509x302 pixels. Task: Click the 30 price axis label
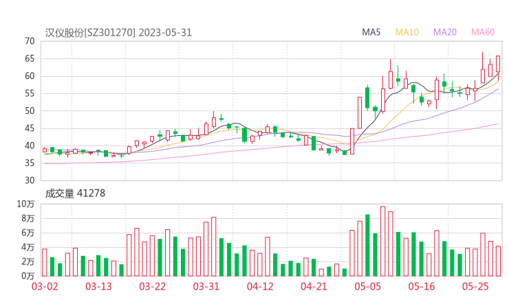(x=30, y=181)
